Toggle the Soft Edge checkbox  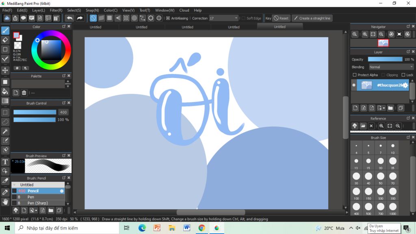coord(243,18)
